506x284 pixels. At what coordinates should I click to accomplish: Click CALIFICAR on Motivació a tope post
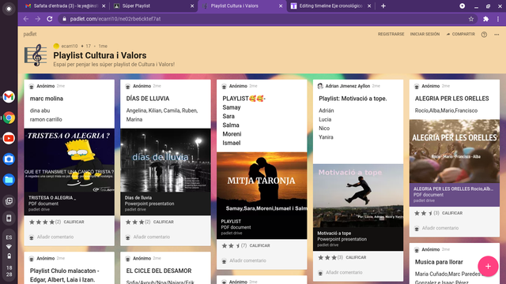pyautogui.click(x=356, y=258)
